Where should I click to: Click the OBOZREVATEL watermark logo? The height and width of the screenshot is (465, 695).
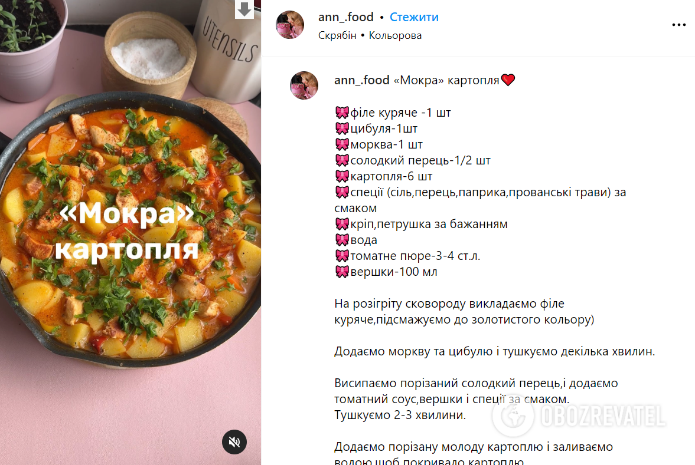[579, 416]
